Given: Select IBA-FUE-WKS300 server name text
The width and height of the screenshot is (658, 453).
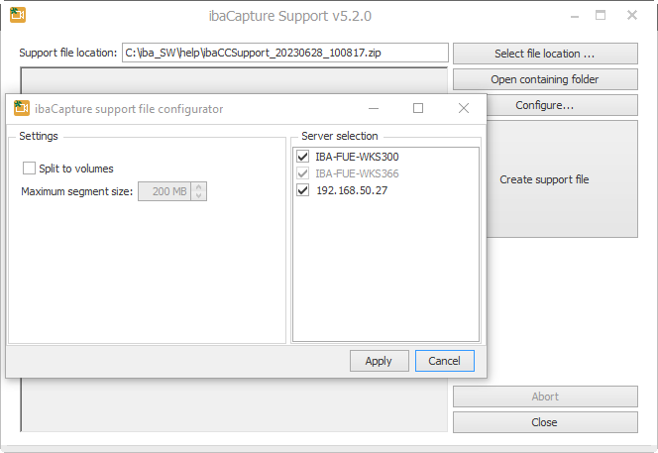Looking at the screenshot, I should [357, 157].
